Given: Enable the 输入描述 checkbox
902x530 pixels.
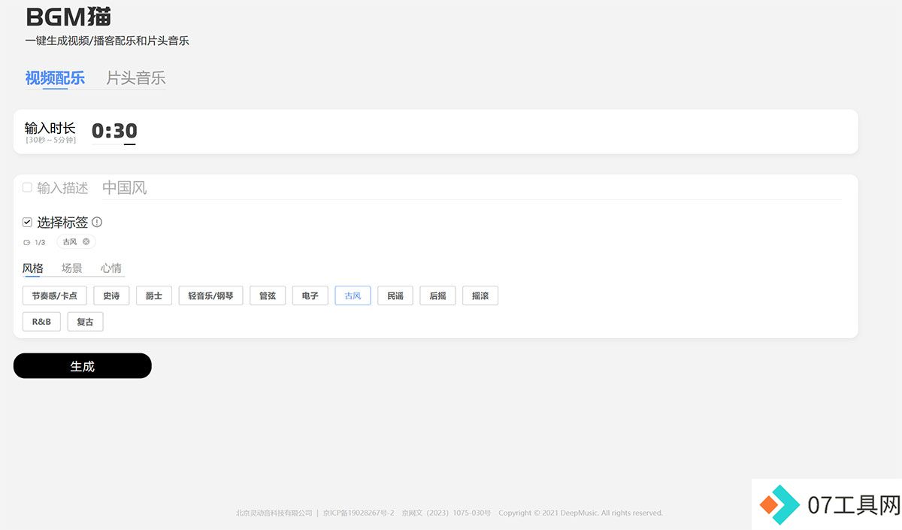Looking at the screenshot, I should click(27, 187).
